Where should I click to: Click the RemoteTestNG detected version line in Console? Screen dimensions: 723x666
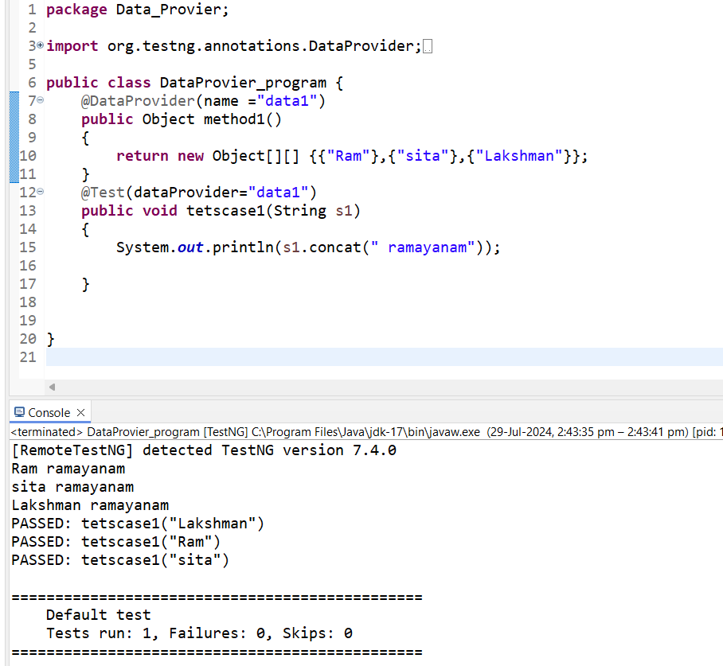click(204, 450)
